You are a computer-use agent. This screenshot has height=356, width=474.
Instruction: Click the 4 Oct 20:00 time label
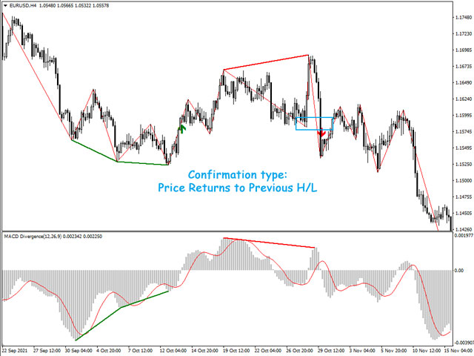[109, 351]
